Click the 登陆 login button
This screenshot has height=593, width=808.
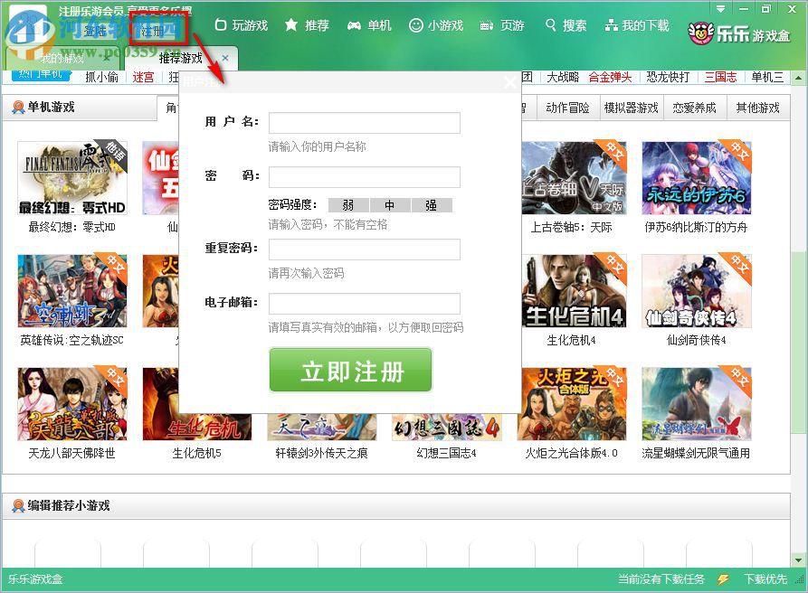click(x=97, y=30)
